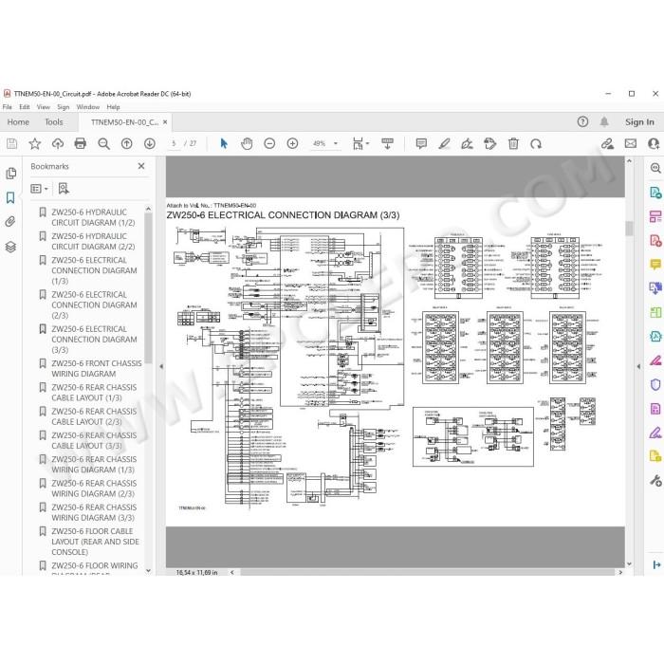Open the bookmark options dropdown
This screenshot has width=664, height=664.
pos(40,189)
